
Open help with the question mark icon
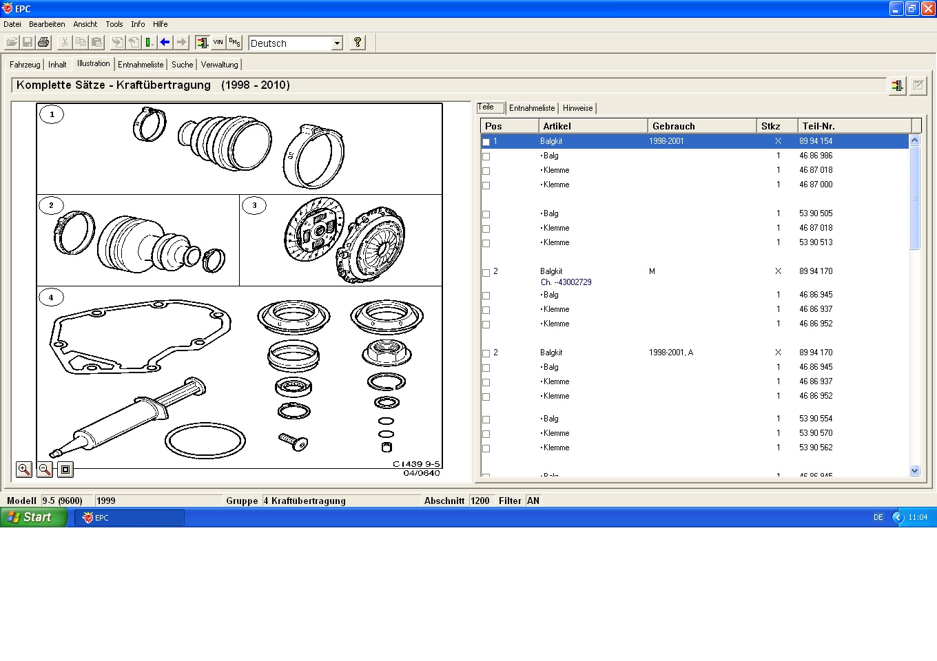tap(358, 43)
